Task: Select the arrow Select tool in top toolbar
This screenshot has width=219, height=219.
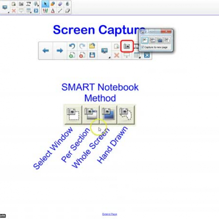Action: click(45, 4)
